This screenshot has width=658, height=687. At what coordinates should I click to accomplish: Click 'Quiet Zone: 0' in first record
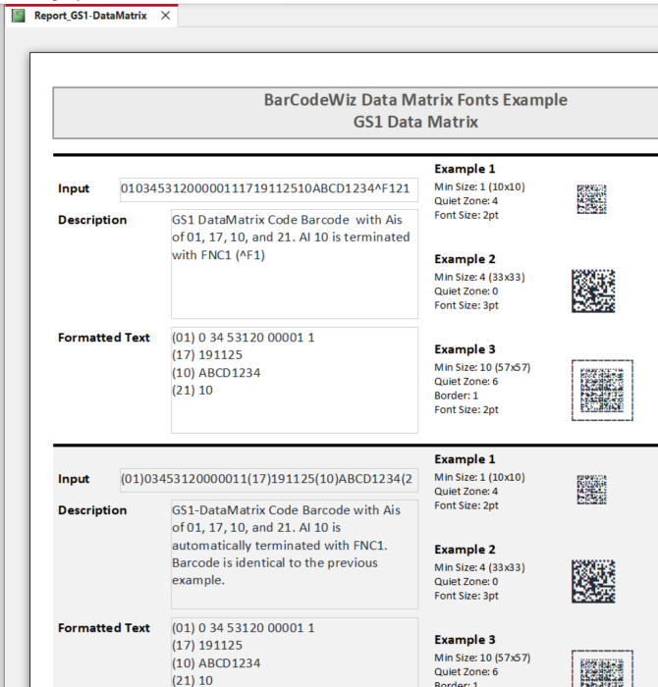(466, 291)
